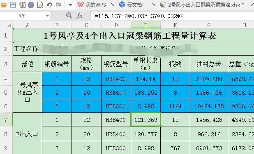This screenshot has width=254, height=154.
Task: Open the Name Box dropdown arrow
Action: coord(47,16)
